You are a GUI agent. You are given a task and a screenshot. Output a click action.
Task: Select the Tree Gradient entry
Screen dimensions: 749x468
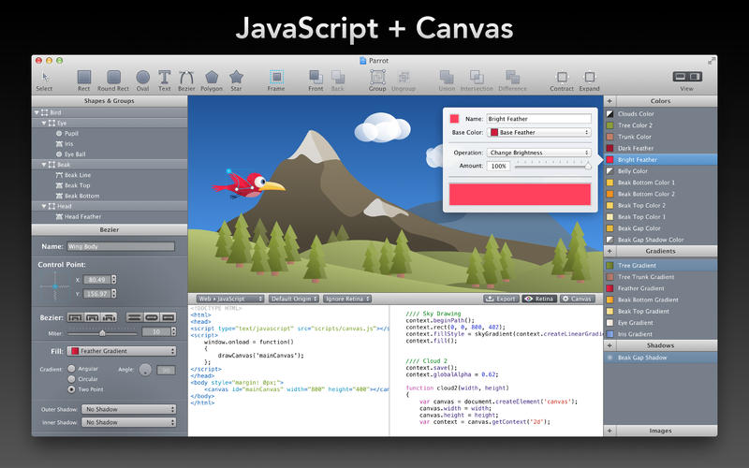click(661, 266)
